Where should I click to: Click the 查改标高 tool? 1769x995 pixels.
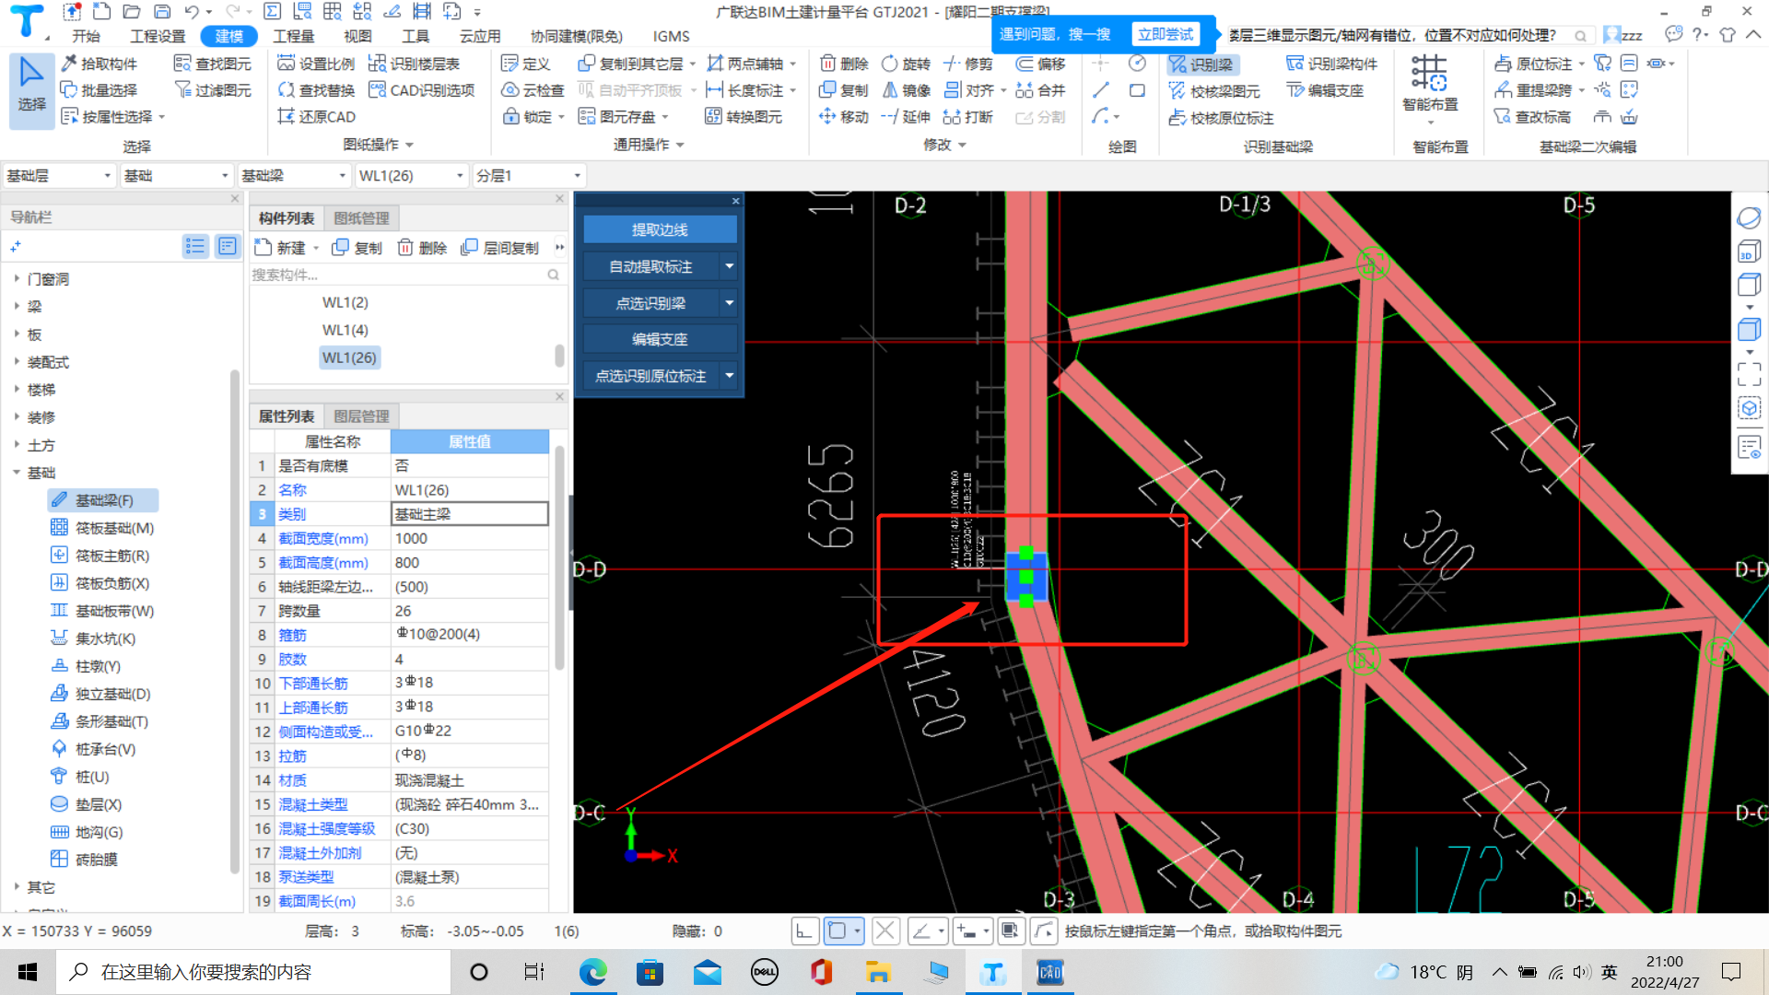click(1532, 117)
